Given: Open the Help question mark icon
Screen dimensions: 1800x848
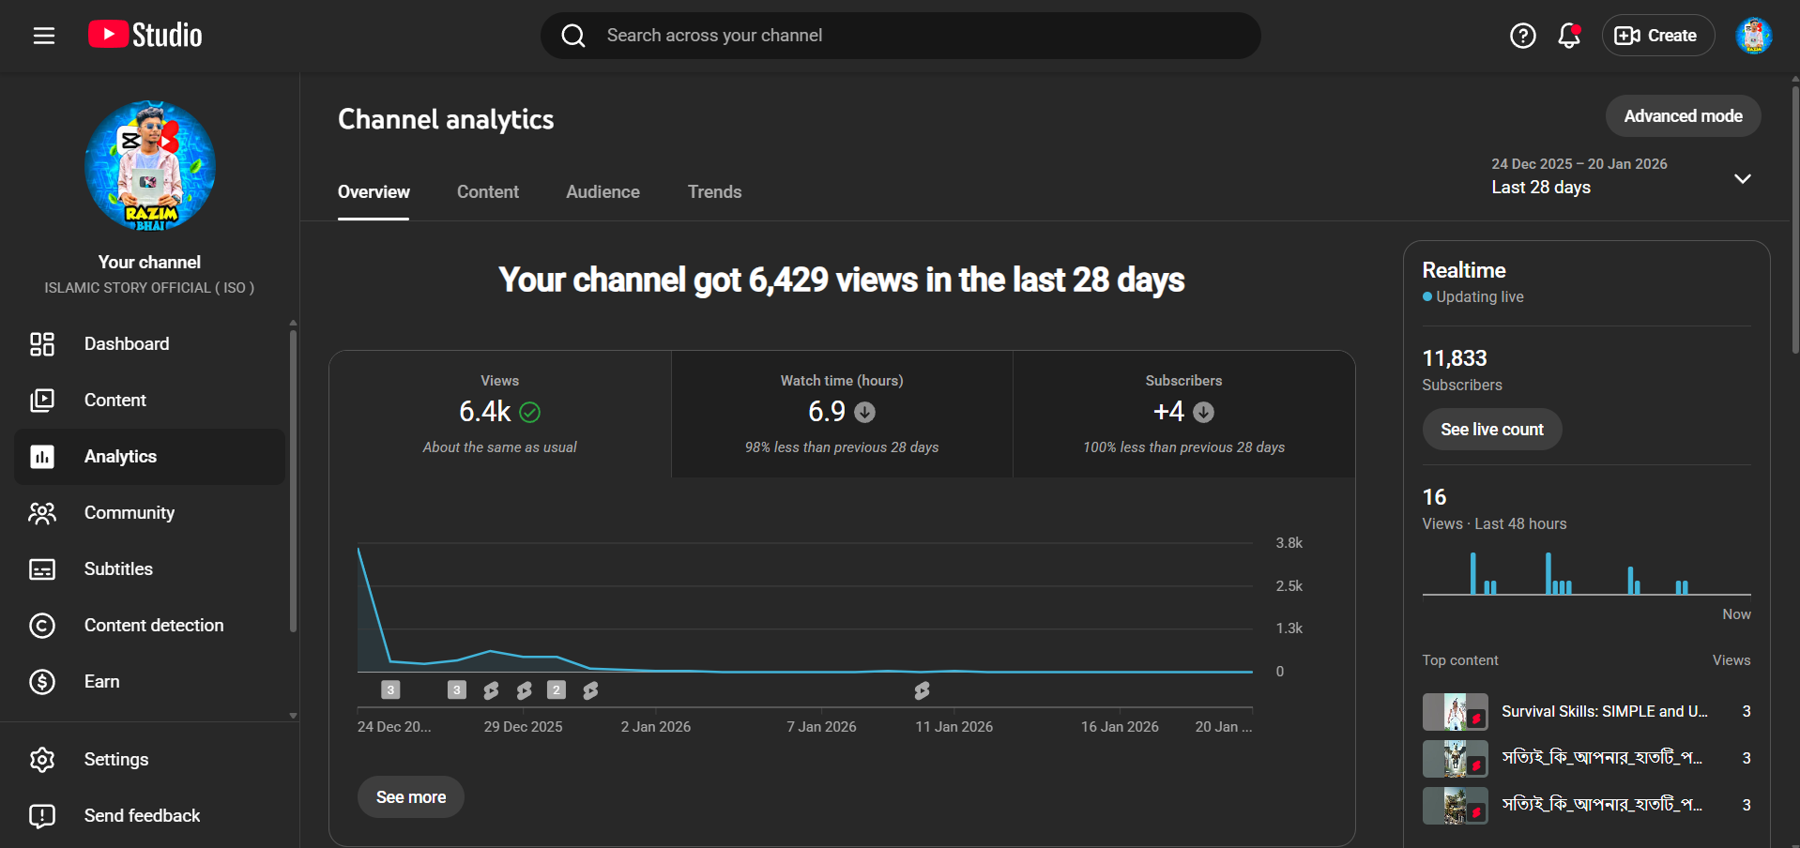Looking at the screenshot, I should pyautogui.click(x=1522, y=36).
